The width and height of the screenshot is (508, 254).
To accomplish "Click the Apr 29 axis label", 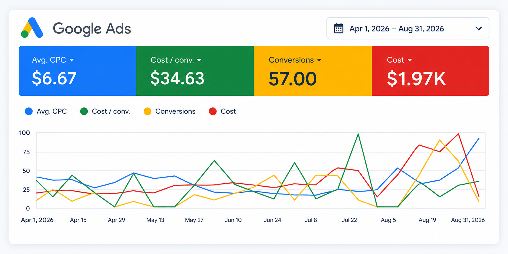I will click(x=116, y=220).
